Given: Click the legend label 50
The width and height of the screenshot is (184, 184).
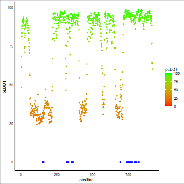Looking at the screenshot, I should [x=176, y=90].
